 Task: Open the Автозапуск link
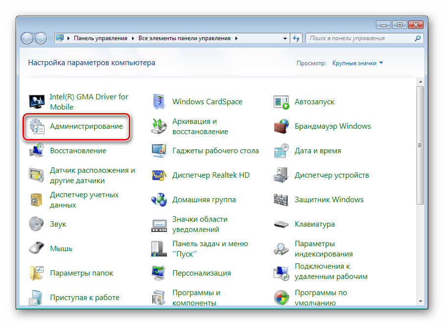click(314, 102)
